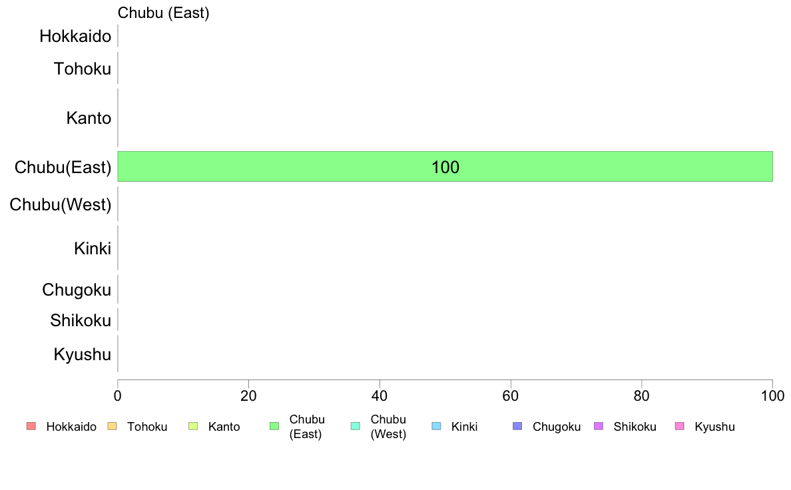Click the Kanto y-axis label
The height and width of the screenshot is (490, 791).
pyautogui.click(x=89, y=119)
